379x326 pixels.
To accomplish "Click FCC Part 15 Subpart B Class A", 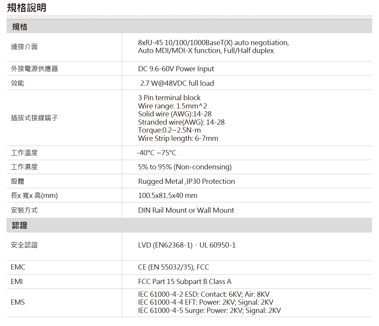I will [x=185, y=282].
